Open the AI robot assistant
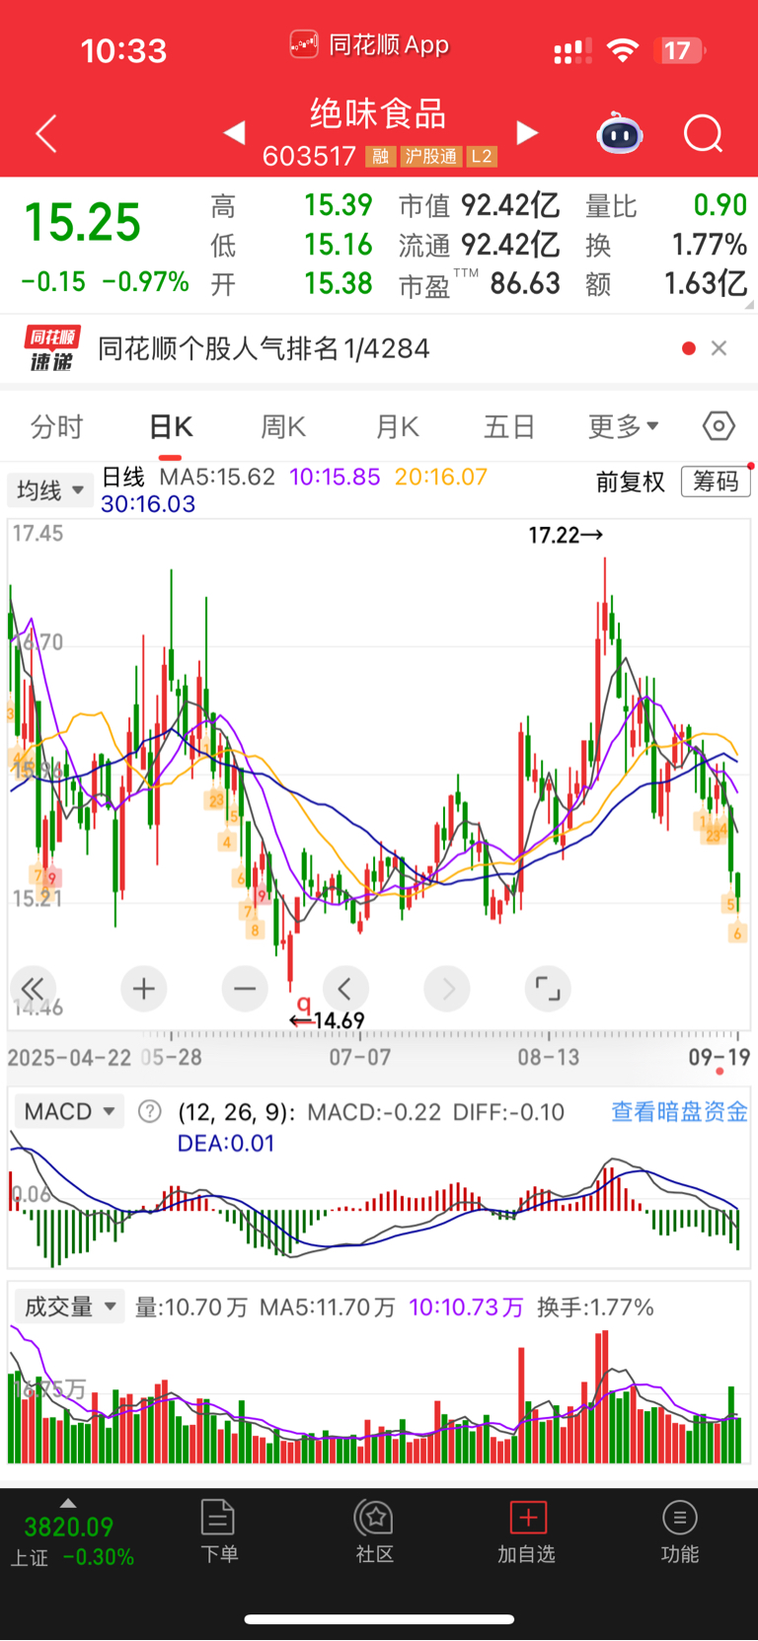Image resolution: width=758 pixels, height=1641 pixels. point(620,133)
